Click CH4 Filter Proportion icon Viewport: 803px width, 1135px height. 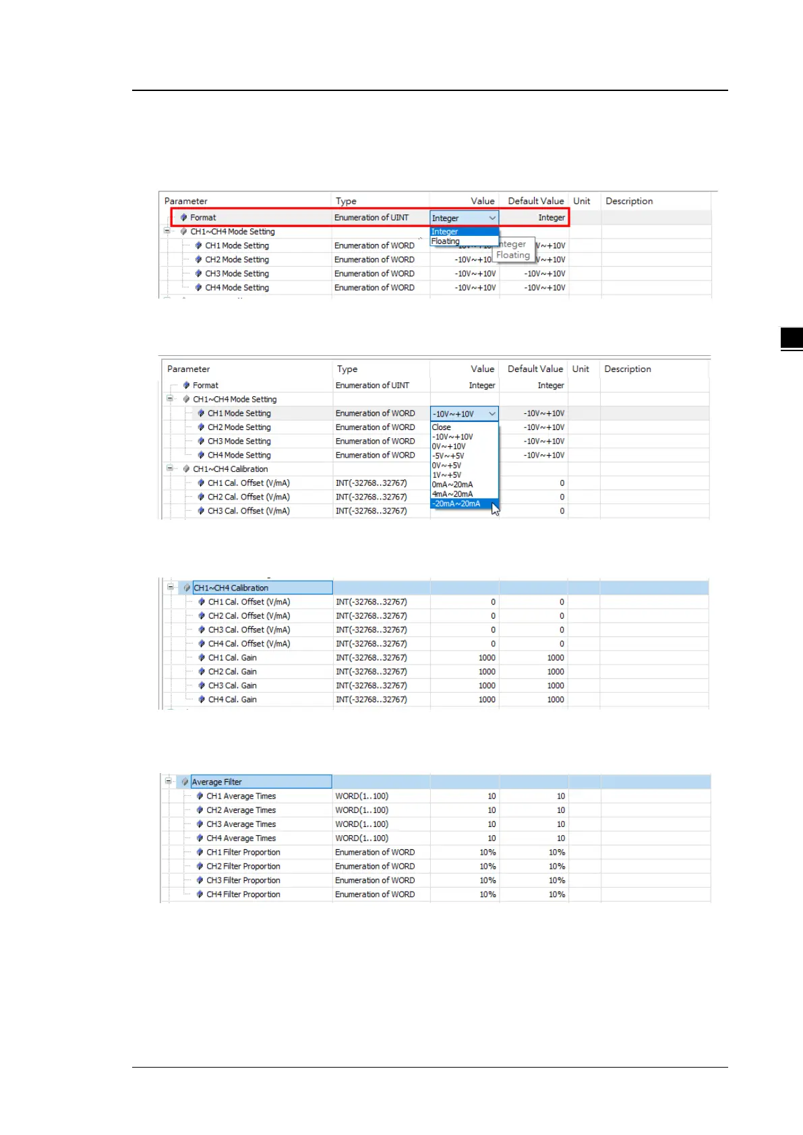click(200, 894)
